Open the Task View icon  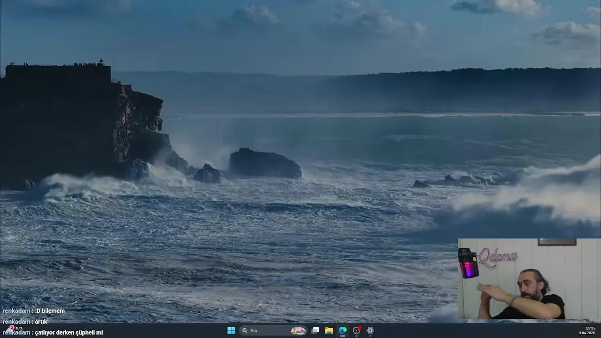316,330
